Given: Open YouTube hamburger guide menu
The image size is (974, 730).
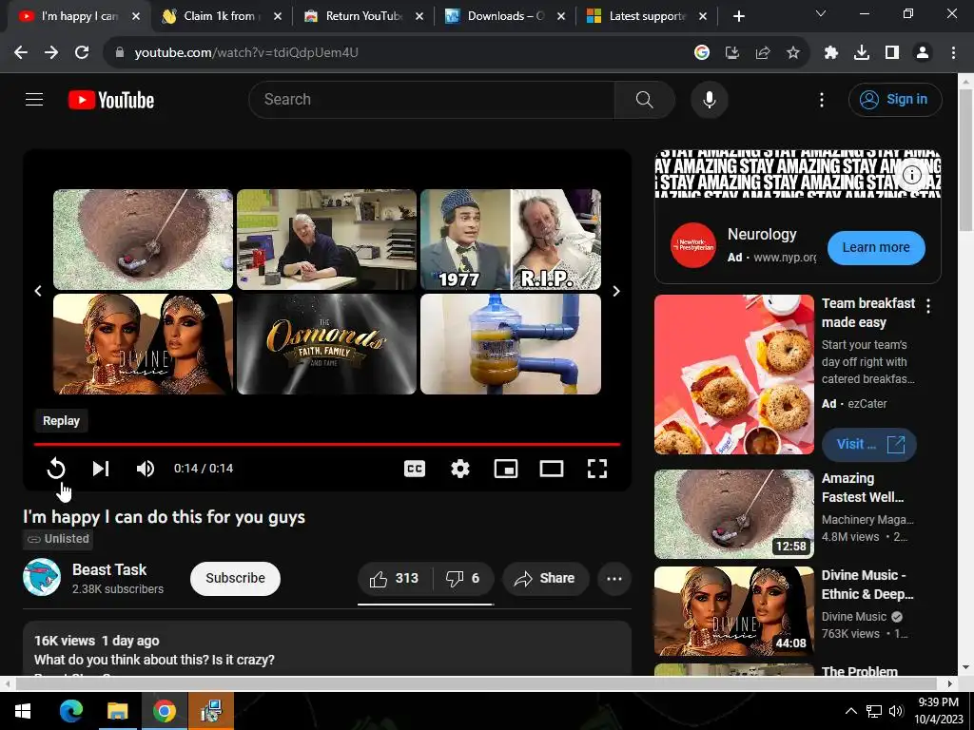Looking at the screenshot, I should coord(34,99).
